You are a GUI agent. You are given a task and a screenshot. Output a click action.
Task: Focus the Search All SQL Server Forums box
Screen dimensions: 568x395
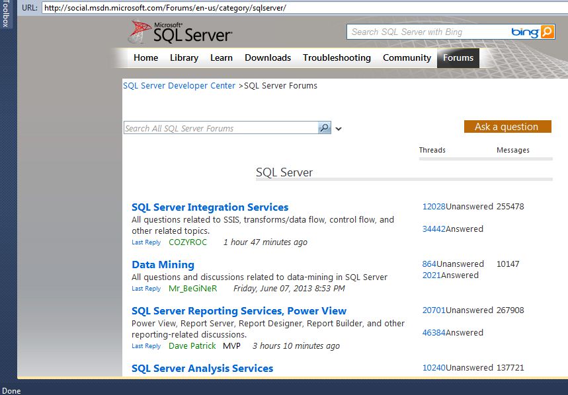tap(221, 128)
